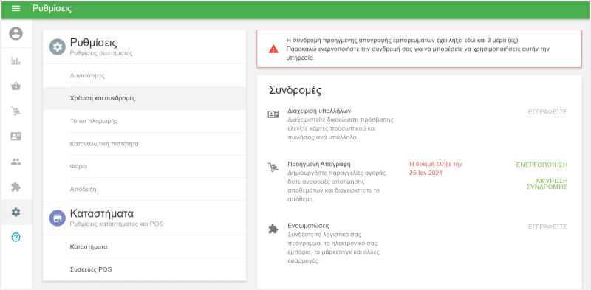Open the inventory trolley sidebar icon
Screen dimensions: 591x290
(16, 111)
